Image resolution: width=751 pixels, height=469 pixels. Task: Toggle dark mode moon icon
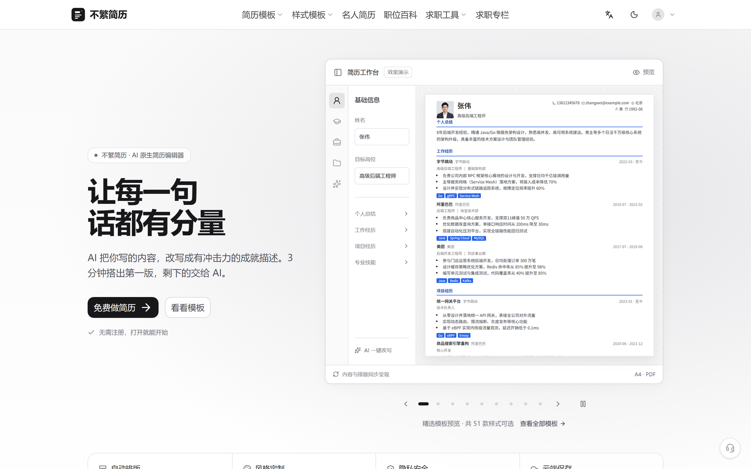point(634,14)
